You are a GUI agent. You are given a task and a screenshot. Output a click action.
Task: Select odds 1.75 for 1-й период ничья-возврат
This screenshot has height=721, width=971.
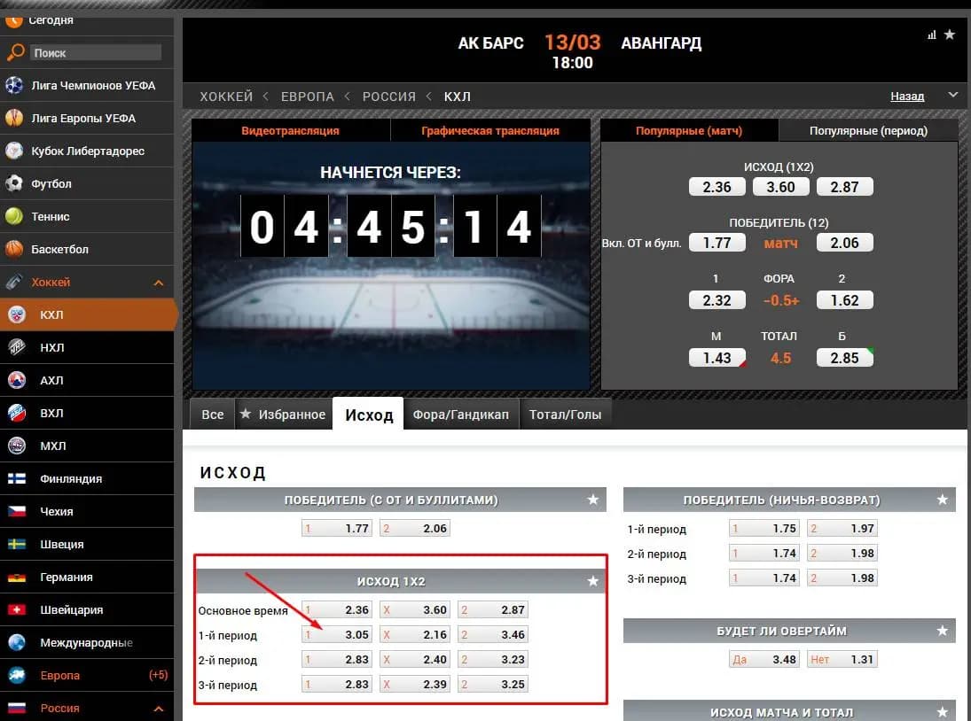pos(764,528)
